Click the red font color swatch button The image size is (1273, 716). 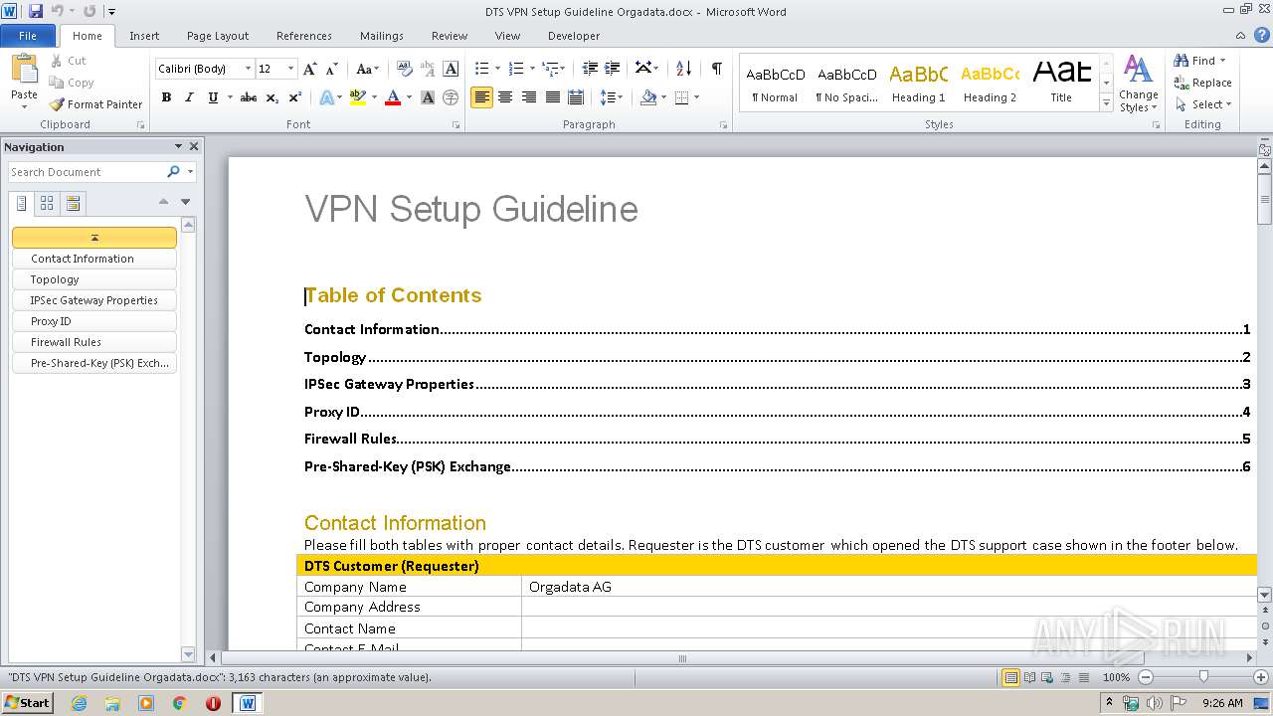click(x=393, y=97)
